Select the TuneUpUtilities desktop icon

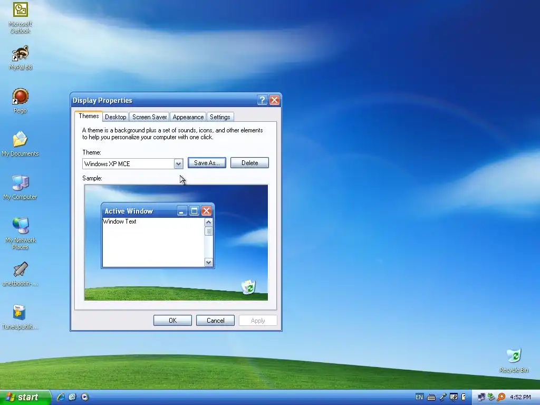pyautogui.click(x=20, y=317)
